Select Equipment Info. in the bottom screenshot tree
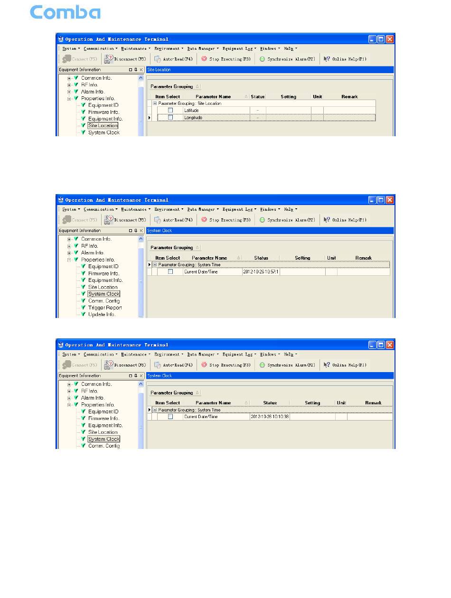 [x=105, y=425]
